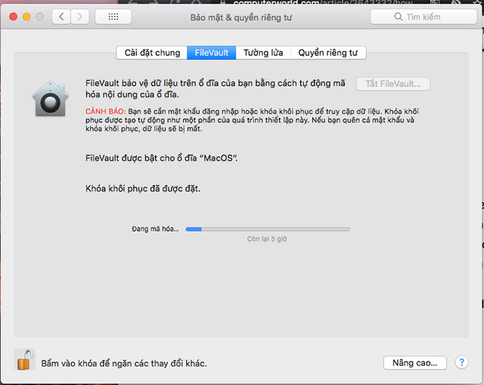Click the Đang mã hóa progress bar
The height and width of the screenshot is (385, 484).
(268, 229)
